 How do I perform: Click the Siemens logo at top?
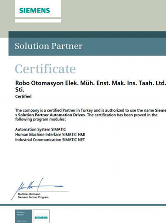click(34, 11)
